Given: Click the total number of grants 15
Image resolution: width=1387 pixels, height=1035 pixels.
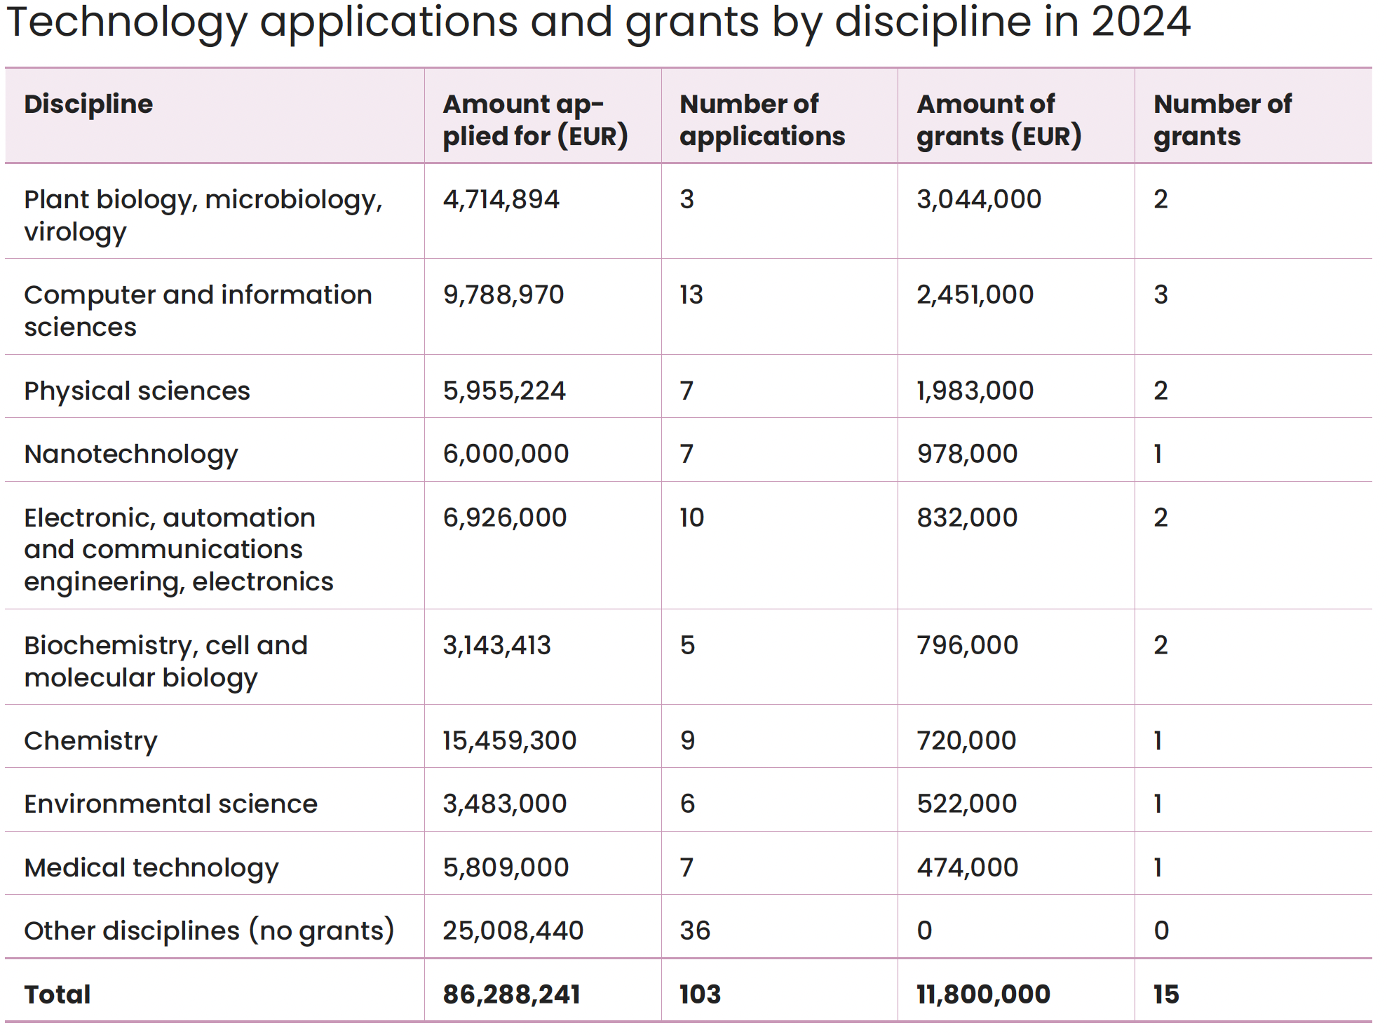Looking at the screenshot, I should [x=1166, y=995].
